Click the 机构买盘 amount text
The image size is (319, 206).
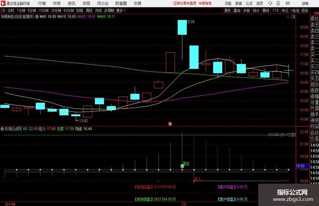point(155,187)
